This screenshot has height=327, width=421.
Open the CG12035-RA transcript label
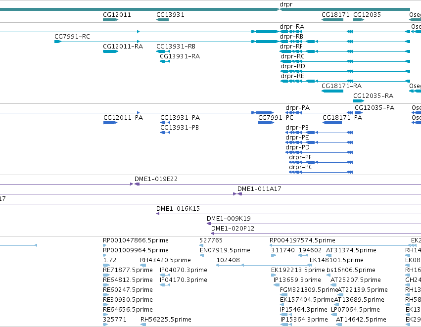point(373,96)
